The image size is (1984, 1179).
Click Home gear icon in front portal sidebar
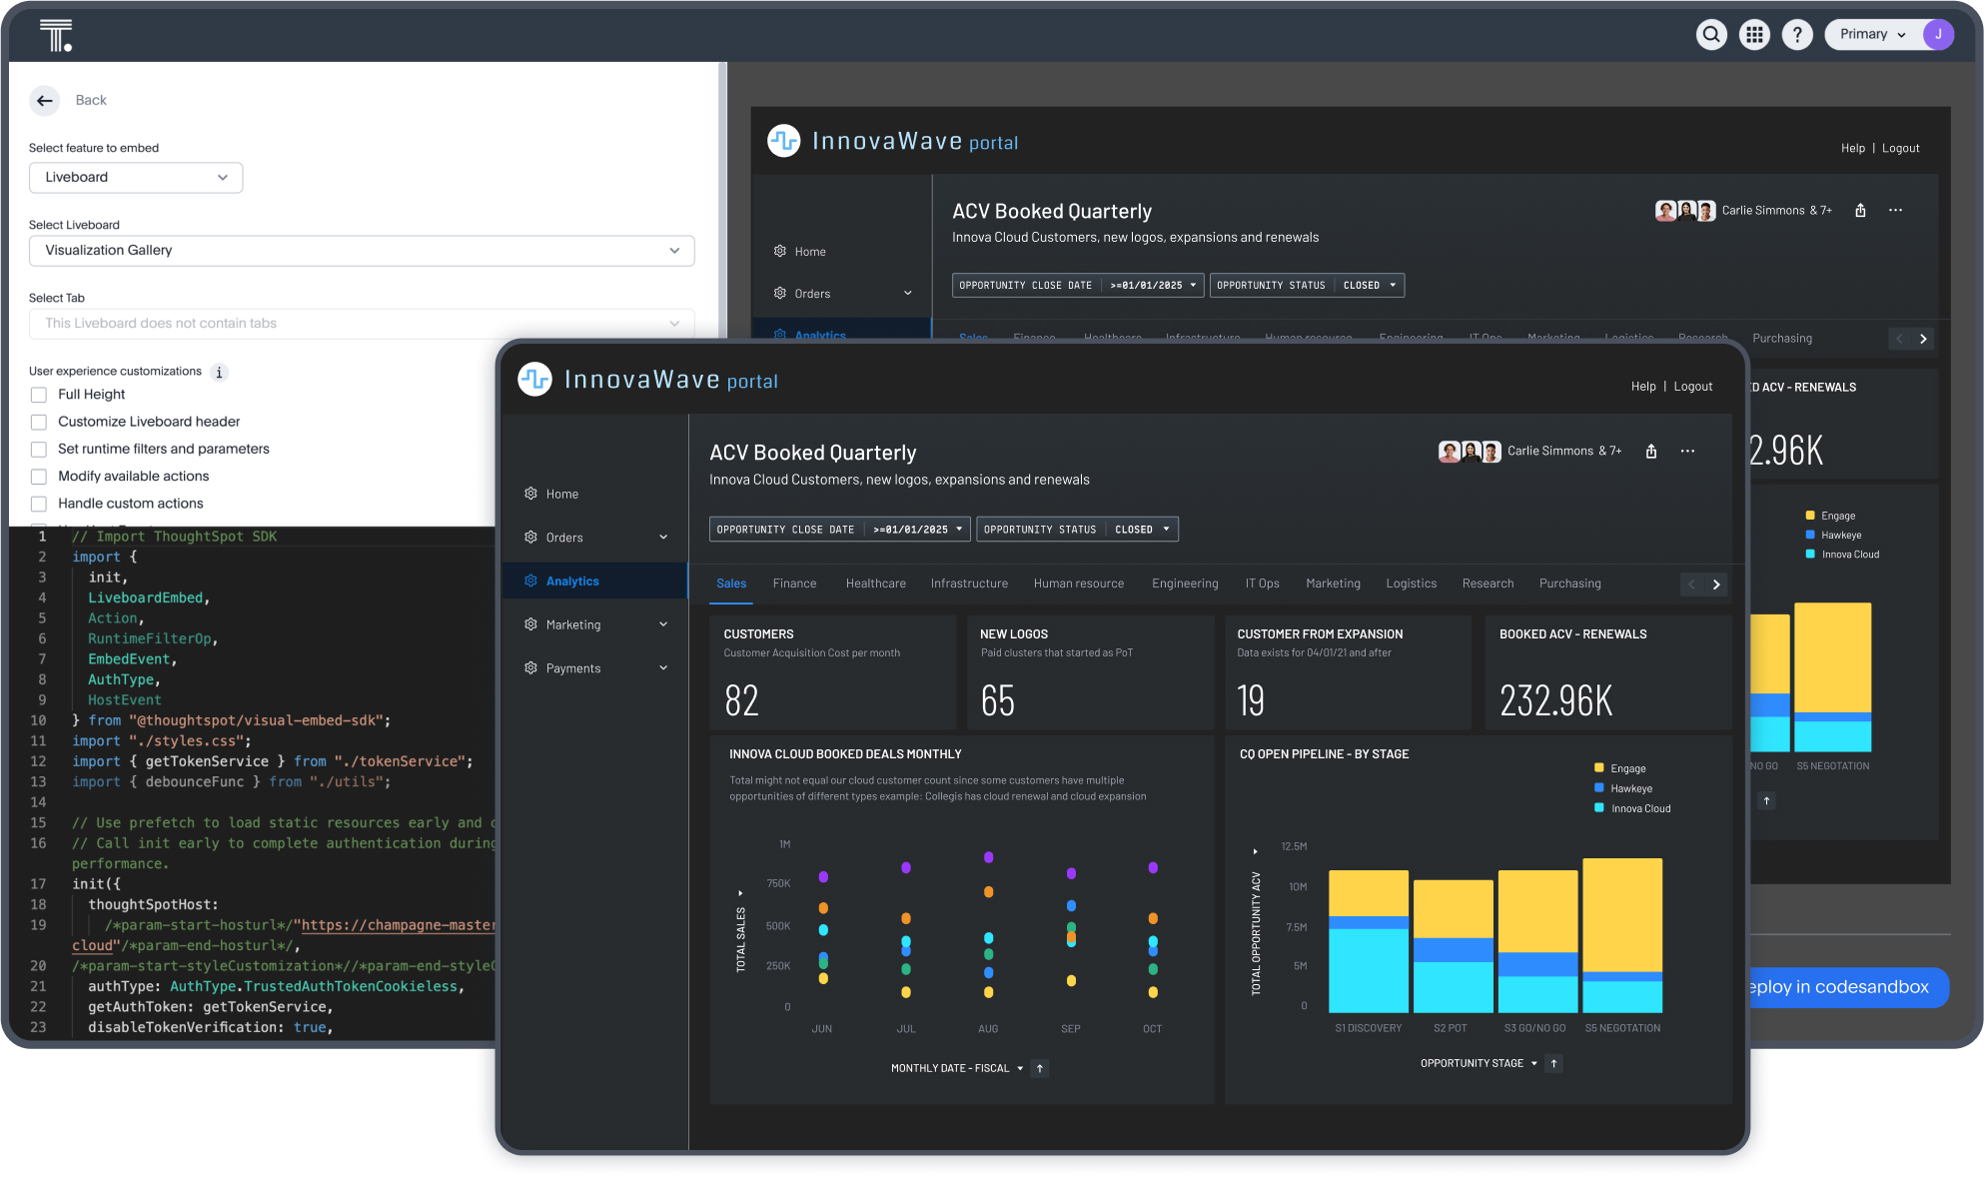pyautogui.click(x=530, y=494)
